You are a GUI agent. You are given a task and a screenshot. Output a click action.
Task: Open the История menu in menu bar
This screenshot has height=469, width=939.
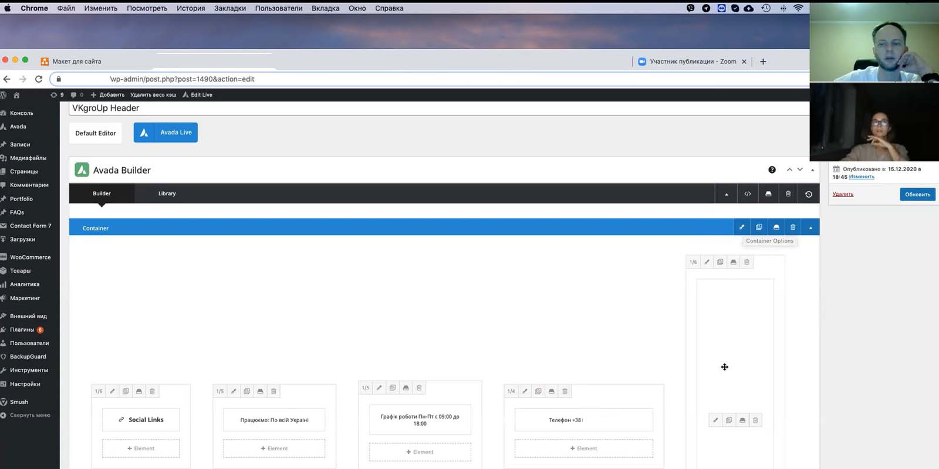click(x=191, y=8)
